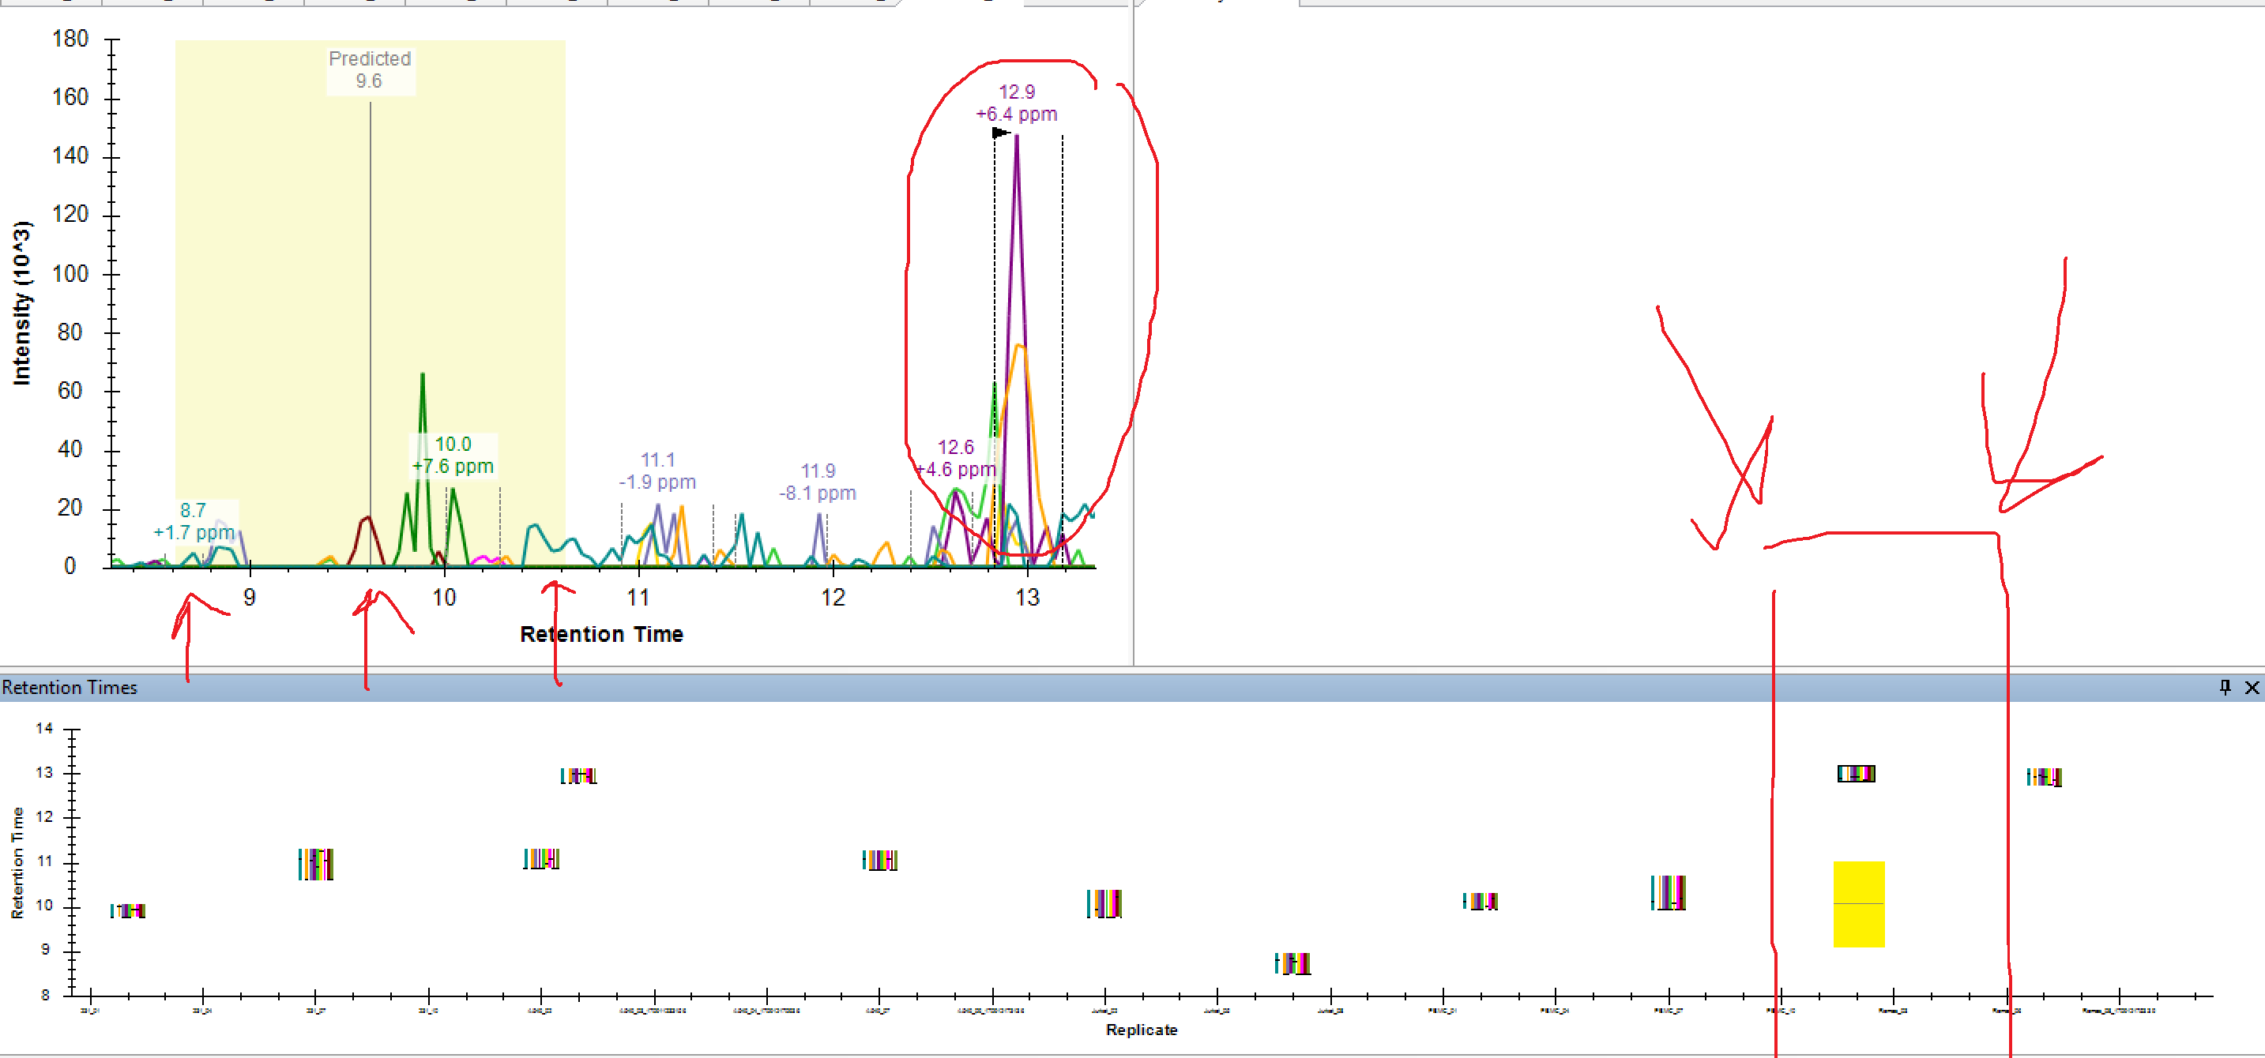Click the black peak-start arrow marker near 12.9
The height and width of the screenshot is (1058, 2265).
1001,133
